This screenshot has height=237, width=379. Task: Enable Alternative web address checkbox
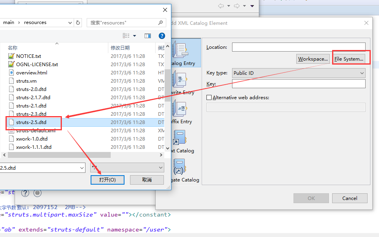point(209,98)
